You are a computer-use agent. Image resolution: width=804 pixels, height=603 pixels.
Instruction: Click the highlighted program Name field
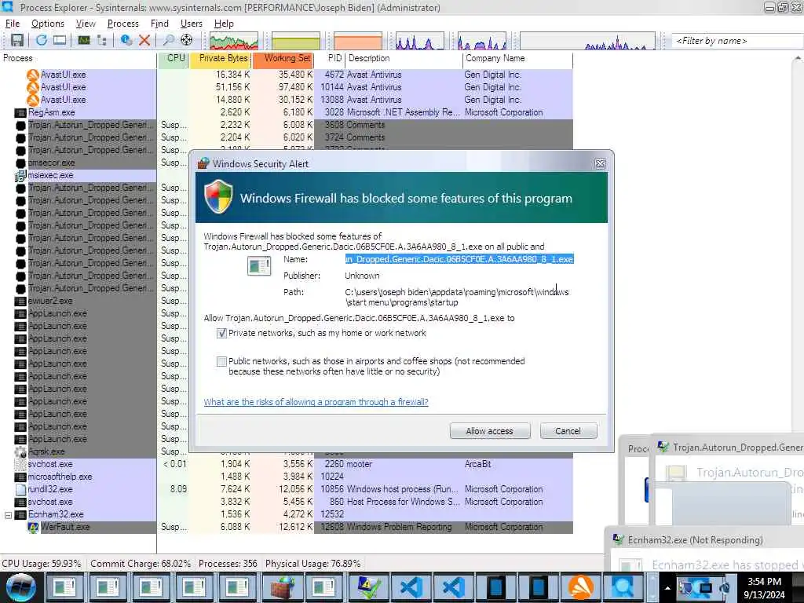pyautogui.click(x=459, y=259)
